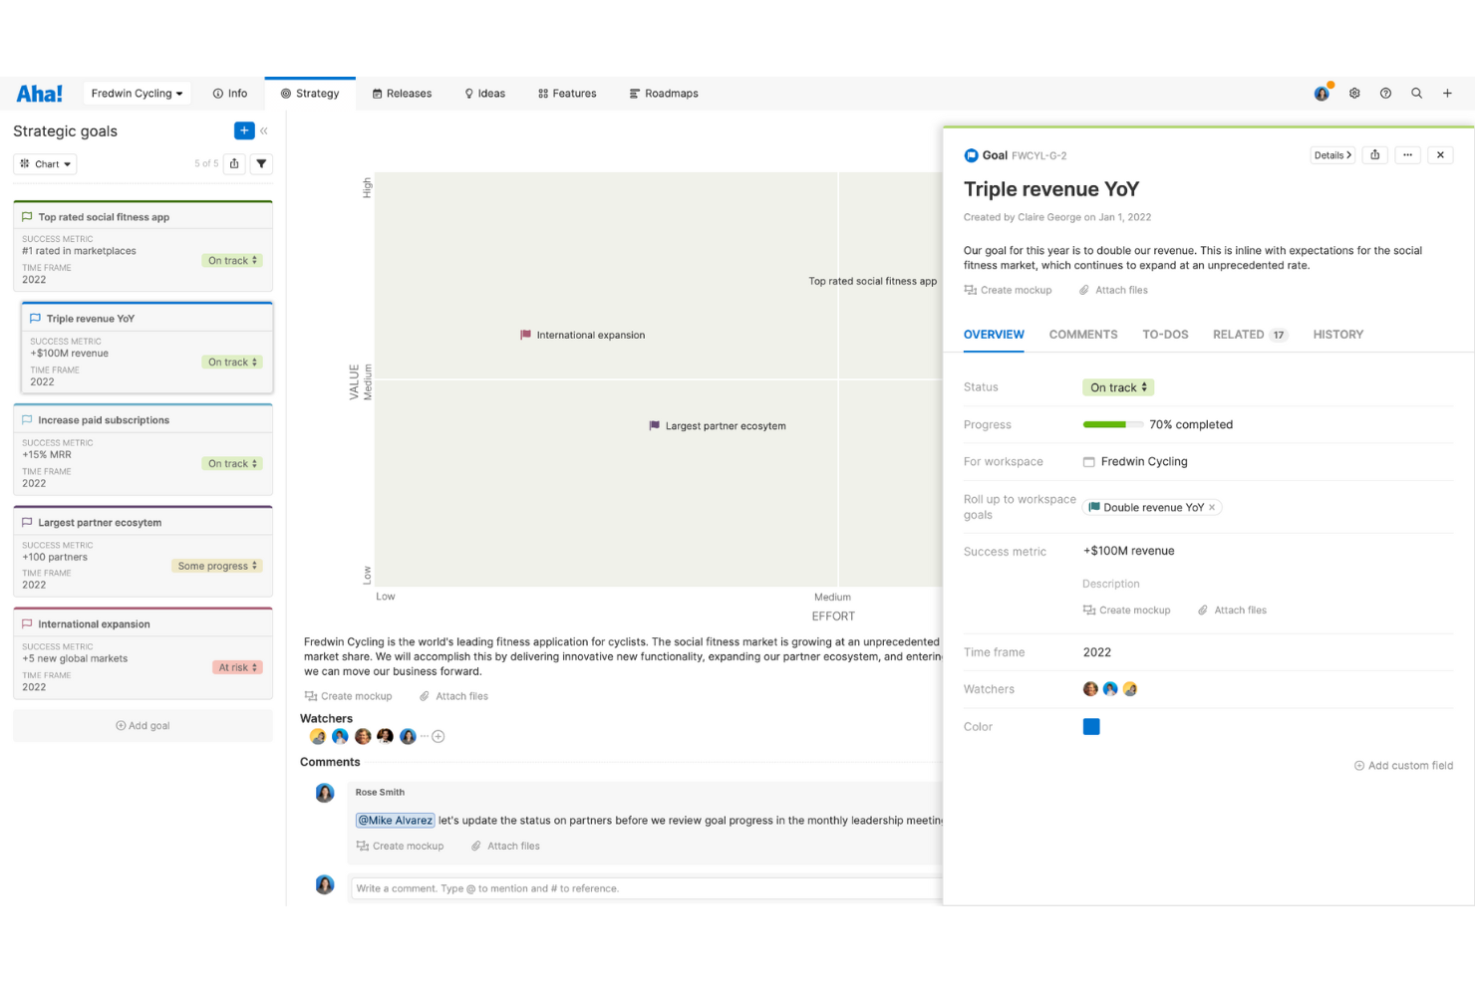Viewport: 1475px width, 983px height.
Task: Open the Increase paid subscriptions goal card
Action: [143, 449]
